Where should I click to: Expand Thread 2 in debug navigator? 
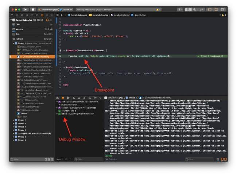[x=13, y=120]
